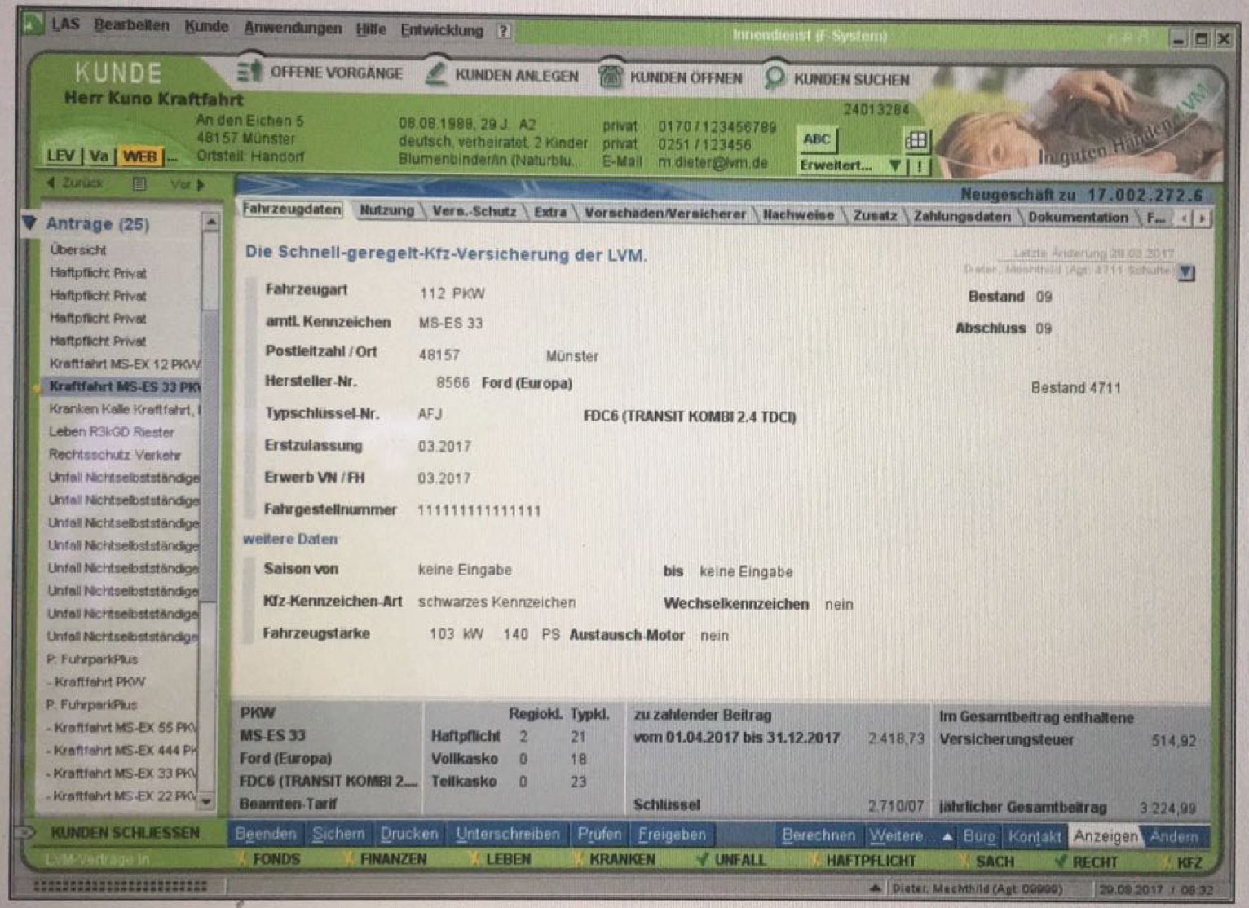
Task: Click the question mark help icon
Action: coord(503,31)
